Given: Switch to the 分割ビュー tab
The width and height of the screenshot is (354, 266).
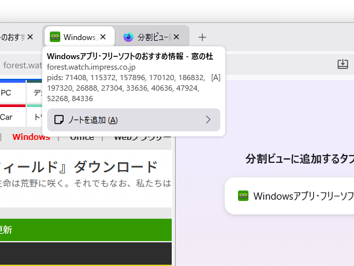Looking at the screenshot, I should (x=151, y=37).
